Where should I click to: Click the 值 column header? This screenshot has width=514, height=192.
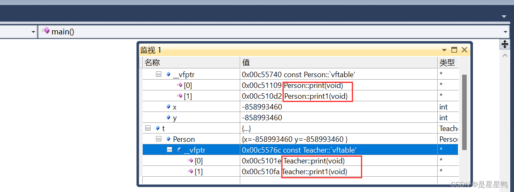(x=339, y=63)
